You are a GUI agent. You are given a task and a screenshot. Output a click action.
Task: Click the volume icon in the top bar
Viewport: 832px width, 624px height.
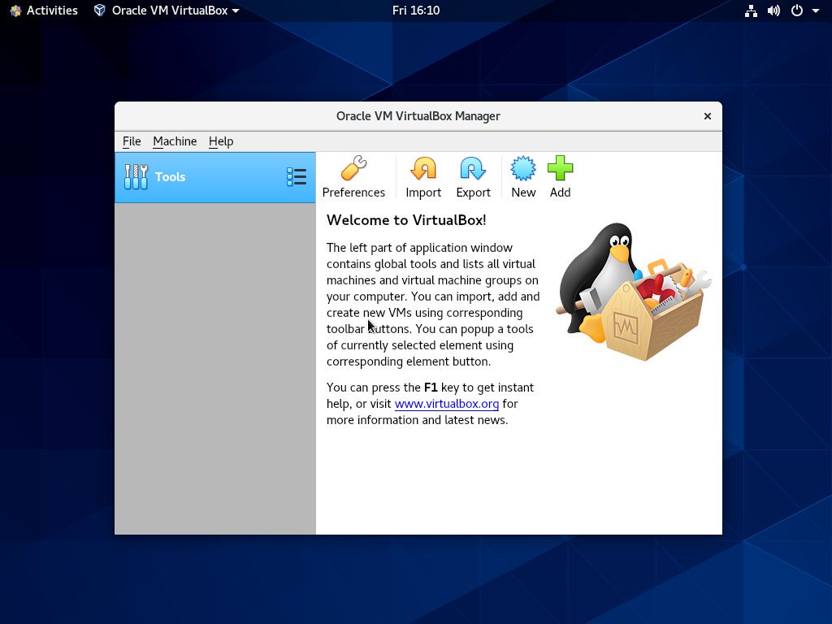[x=773, y=11]
